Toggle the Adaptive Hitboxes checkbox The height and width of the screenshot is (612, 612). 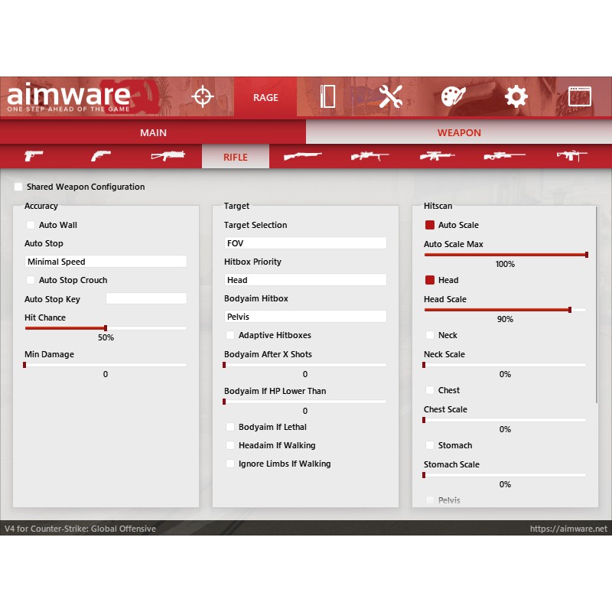(230, 335)
